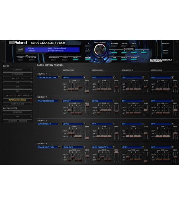Click the About button
Image resolution: width=179 pixels, height=205 pixels.
(166, 53)
